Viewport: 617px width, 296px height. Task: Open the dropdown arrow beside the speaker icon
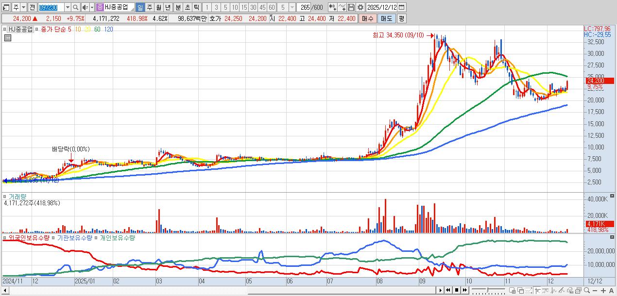click(x=92, y=7)
